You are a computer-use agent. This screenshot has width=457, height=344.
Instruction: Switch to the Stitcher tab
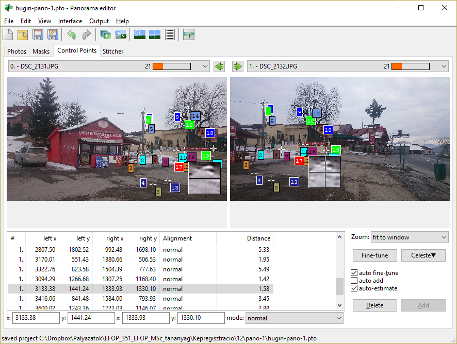click(x=113, y=51)
